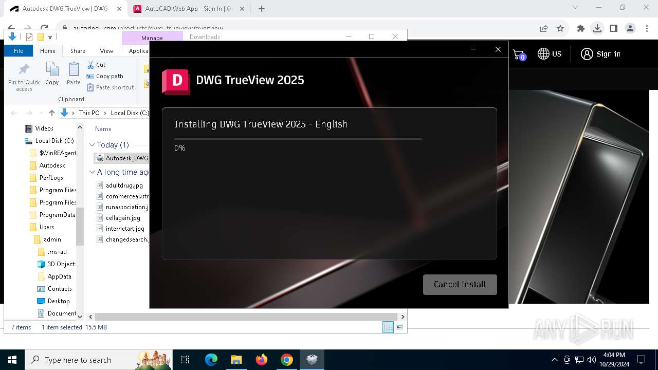Click the Paste shortcut button
Viewport: 658px width, 370px height.
[110, 87]
